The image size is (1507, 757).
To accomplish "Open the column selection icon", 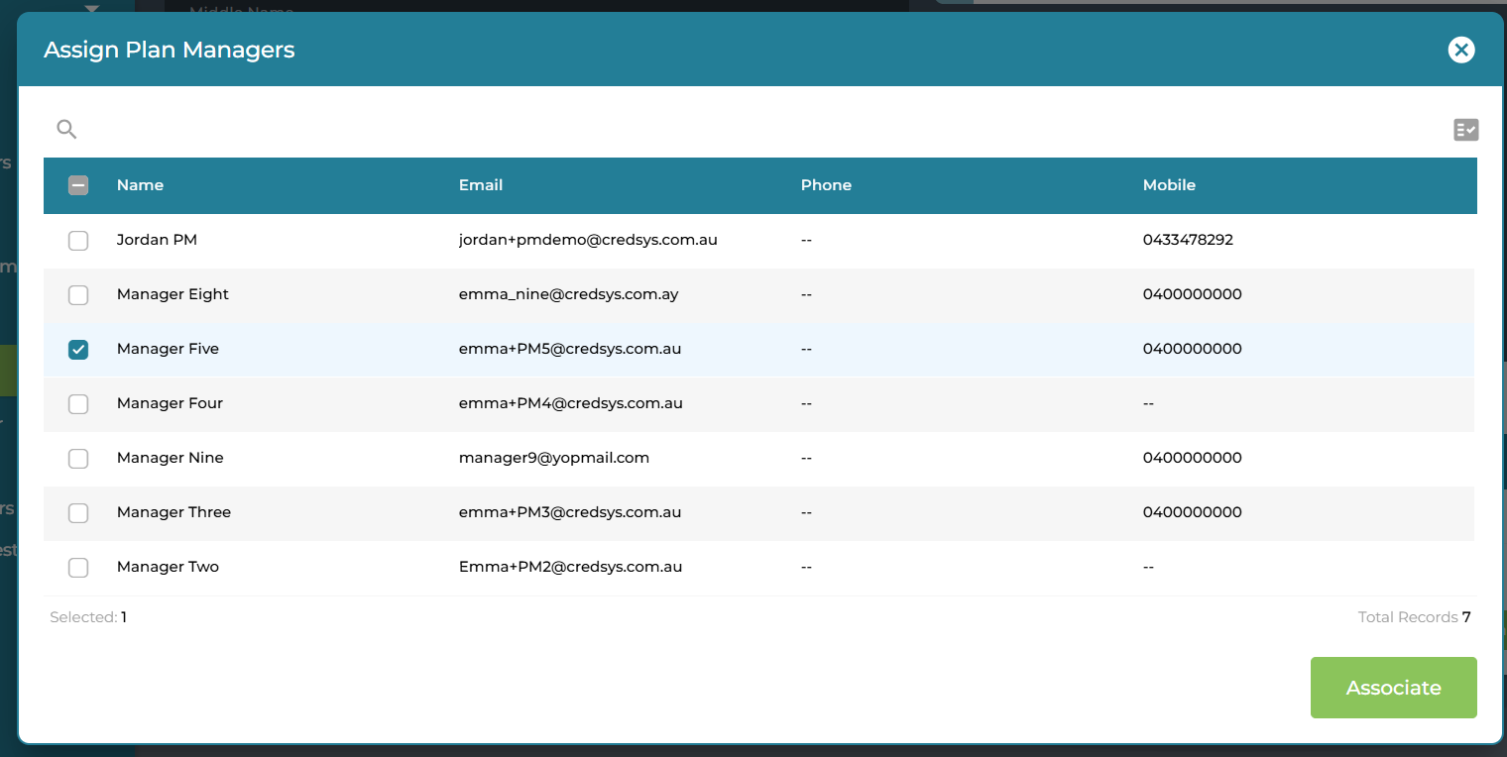I will pos(1465,130).
